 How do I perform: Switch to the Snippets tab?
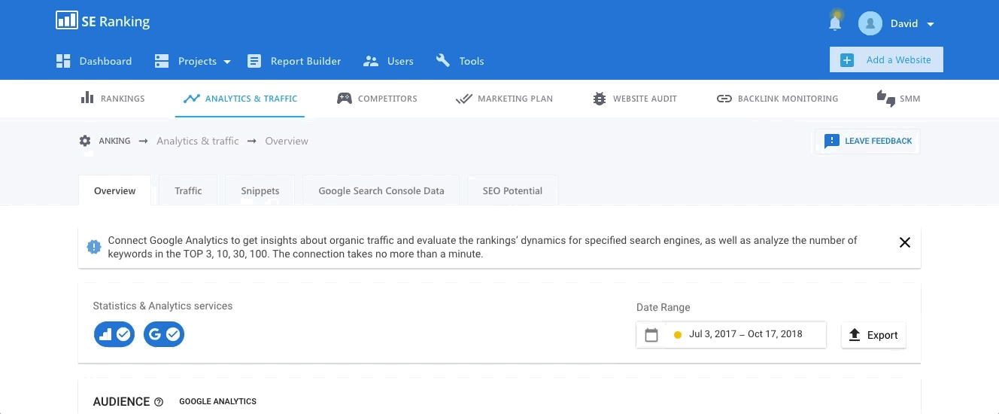[260, 190]
